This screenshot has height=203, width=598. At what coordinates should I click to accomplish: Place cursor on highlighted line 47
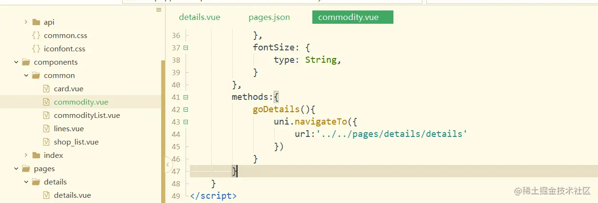[x=394, y=171]
